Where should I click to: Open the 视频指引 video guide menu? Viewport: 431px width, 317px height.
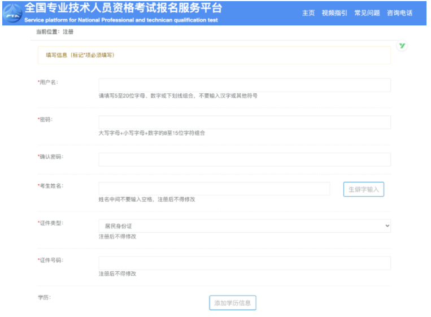point(334,13)
